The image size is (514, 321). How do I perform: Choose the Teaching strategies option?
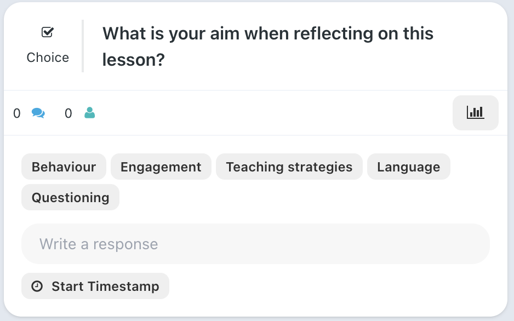tap(289, 167)
